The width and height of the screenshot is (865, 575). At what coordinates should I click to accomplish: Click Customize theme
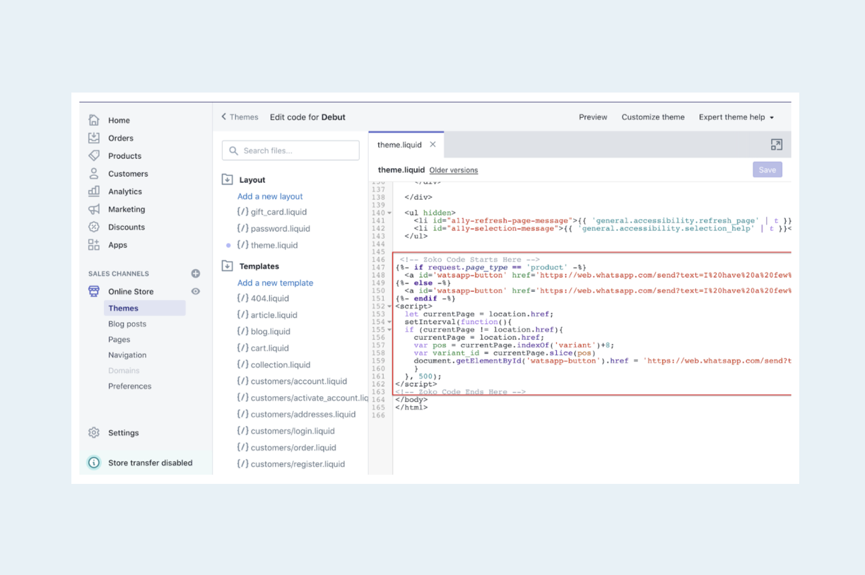[653, 117]
